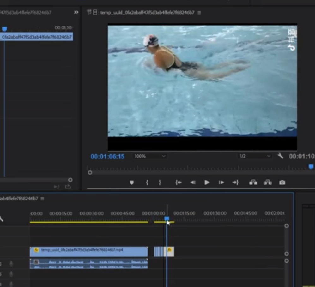The height and width of the screenshot is (287, 315).
Task: Select the temp_uuid mp4 video clip on timeline
Action: tap(88, 251)
